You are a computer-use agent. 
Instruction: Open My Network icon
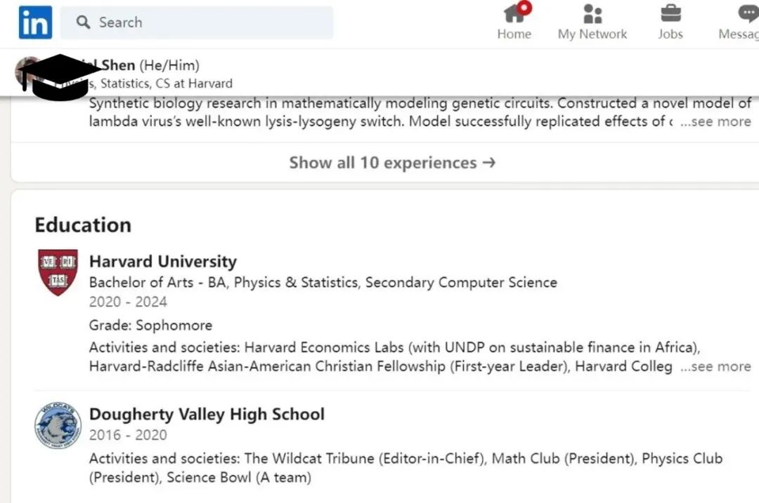tap(592, 13)
